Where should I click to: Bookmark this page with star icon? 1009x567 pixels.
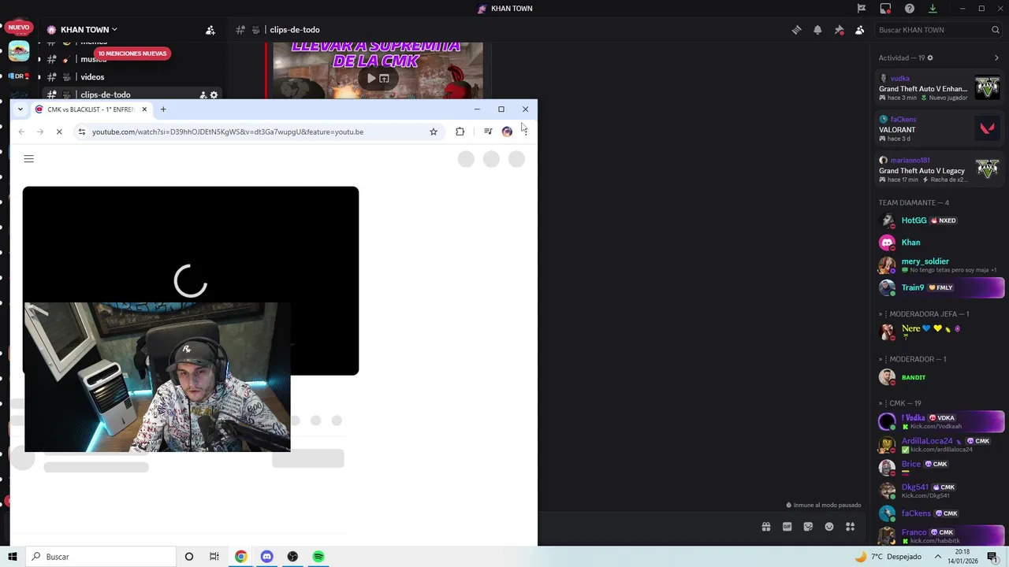coord(434,132)
